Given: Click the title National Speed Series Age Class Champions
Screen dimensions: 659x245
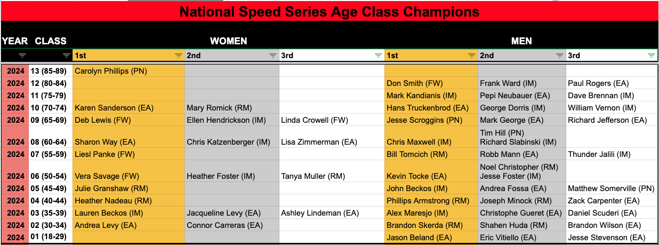Looking at the screenshot, I should pyautogui.click(x=329, y=12).
